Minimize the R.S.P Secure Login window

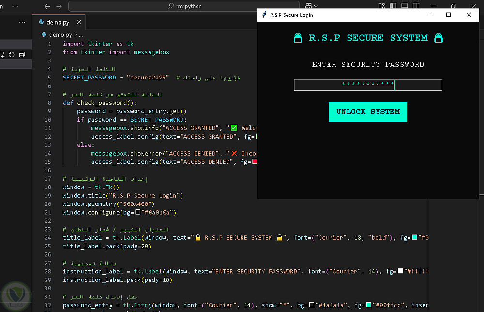tap(428, 15)
